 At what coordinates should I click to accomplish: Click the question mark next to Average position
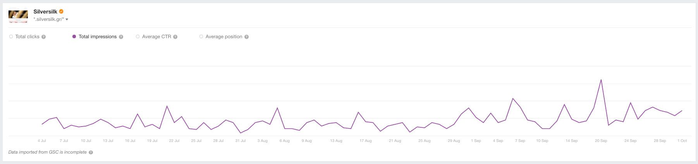[246, 37]
